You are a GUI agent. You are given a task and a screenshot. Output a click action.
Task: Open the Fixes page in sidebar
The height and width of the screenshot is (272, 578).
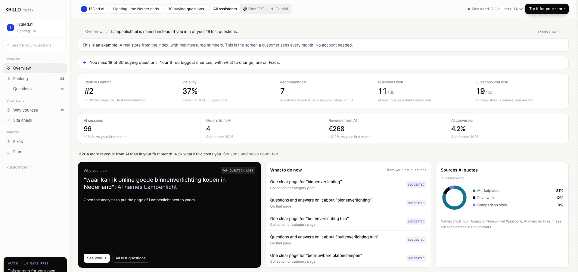35,142
